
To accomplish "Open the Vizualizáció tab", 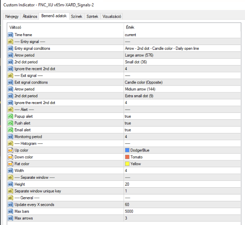I will tap(112, 16).
